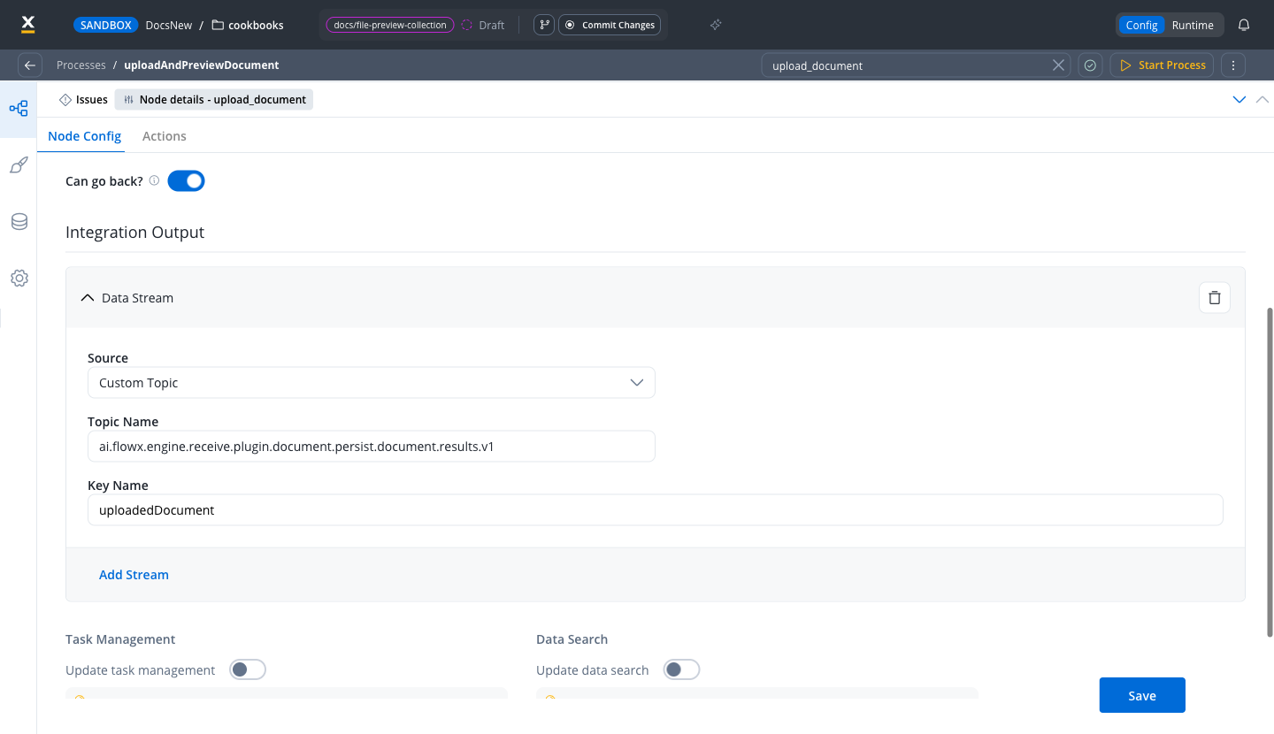Image resolution: width=1274 pixels, height=734 pixels.
Task: Switch to Config mode
Action: coord(1141,25)
